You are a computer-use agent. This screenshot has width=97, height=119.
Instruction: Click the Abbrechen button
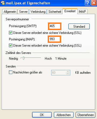tap(64, 115)
